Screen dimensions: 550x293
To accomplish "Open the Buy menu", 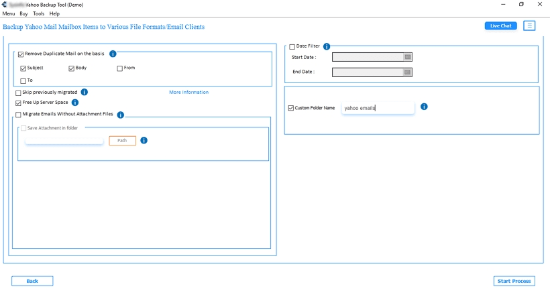I will tap(23, 13).
